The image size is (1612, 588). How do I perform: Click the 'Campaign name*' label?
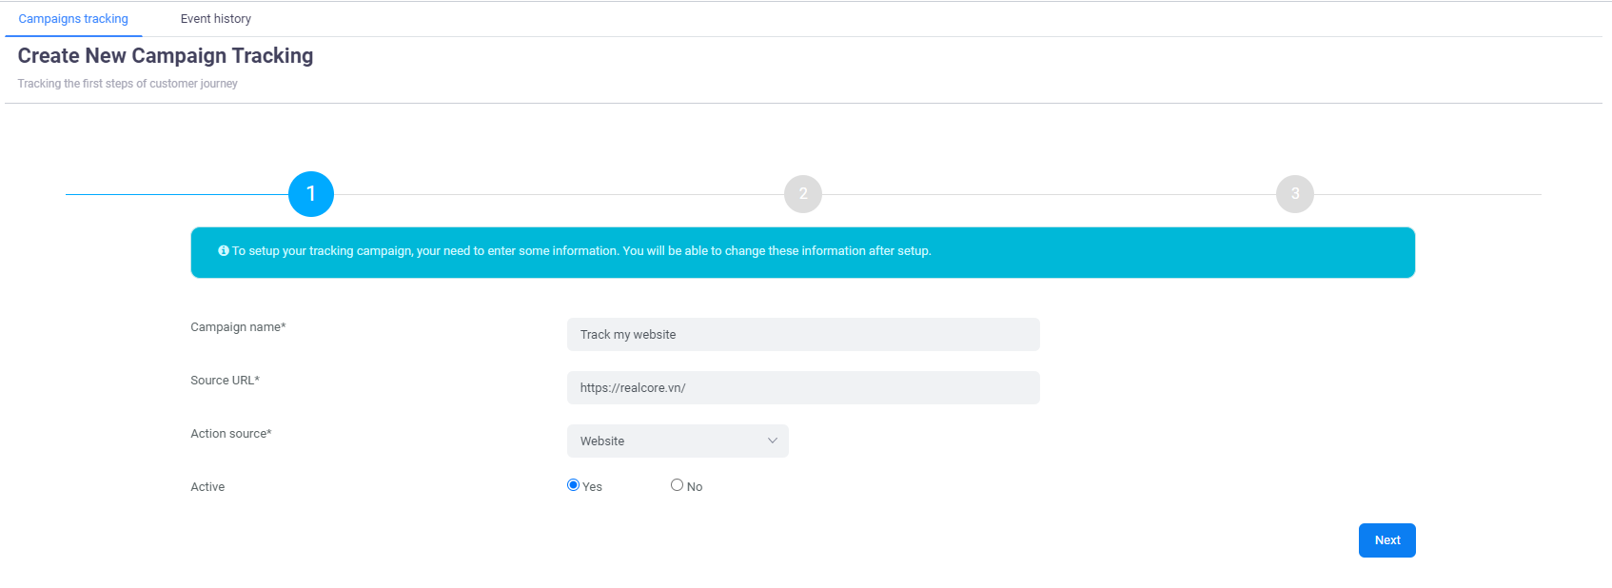238,327
